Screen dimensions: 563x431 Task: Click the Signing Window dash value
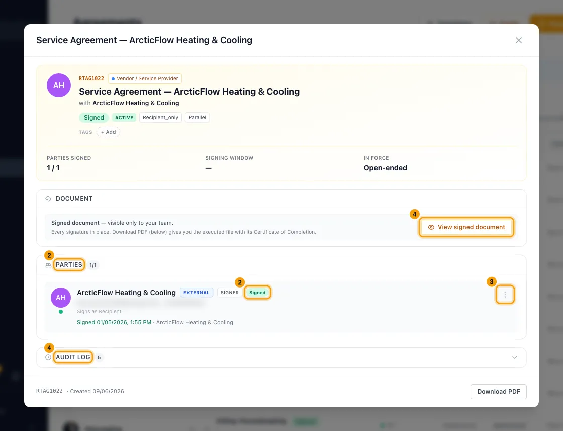208,168
